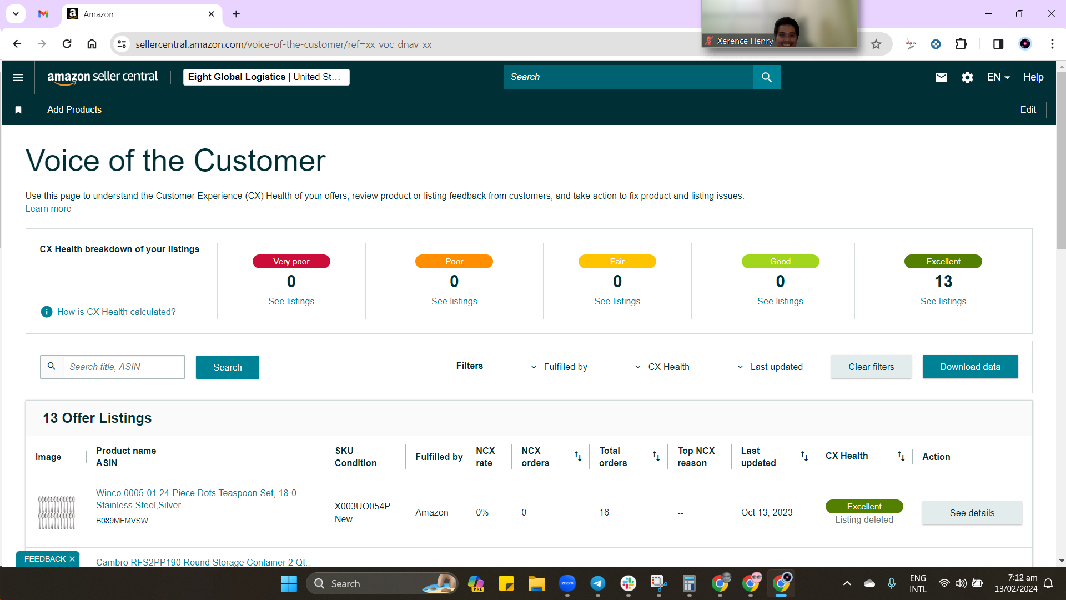This screenshot has height=600, width=1066.
Task: Select the Amazon browser tab
Action: point(142,14)
